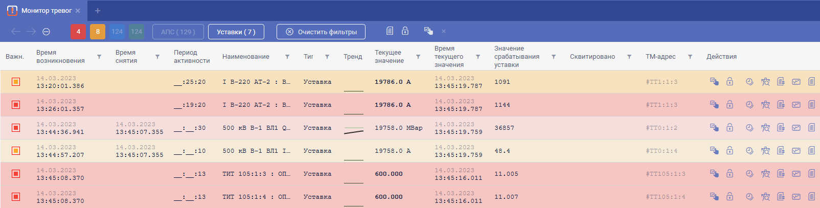
Task: Click the acknowledge icon in the first alarm row
Action: coord(714,82)
